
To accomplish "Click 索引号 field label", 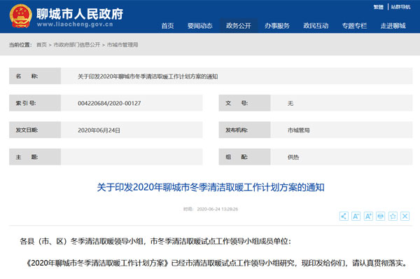I will (26, 103).
